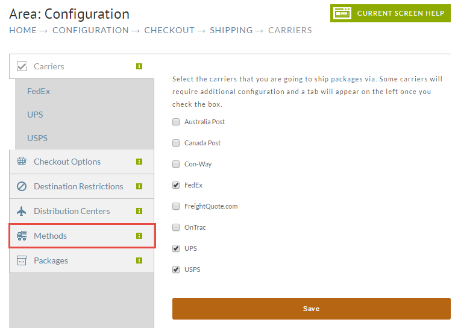Click the green info icon beside Carriers

(x=139, y=66)
